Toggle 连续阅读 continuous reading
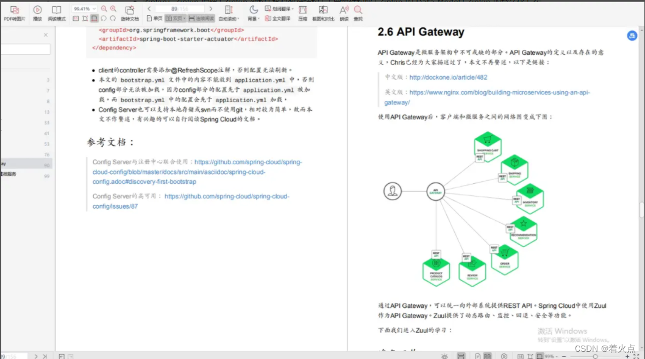This screenshot has width=645, height=359. pos(201,18)
